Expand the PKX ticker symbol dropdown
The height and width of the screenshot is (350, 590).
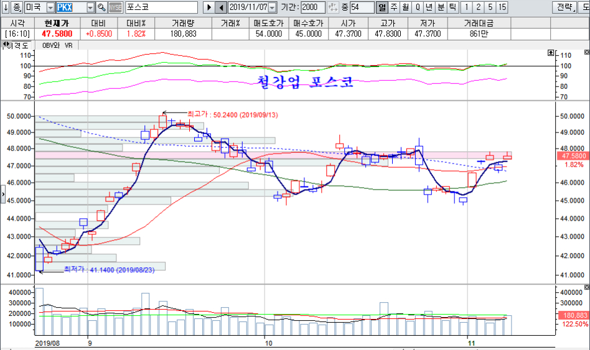[x=90, y=7]
